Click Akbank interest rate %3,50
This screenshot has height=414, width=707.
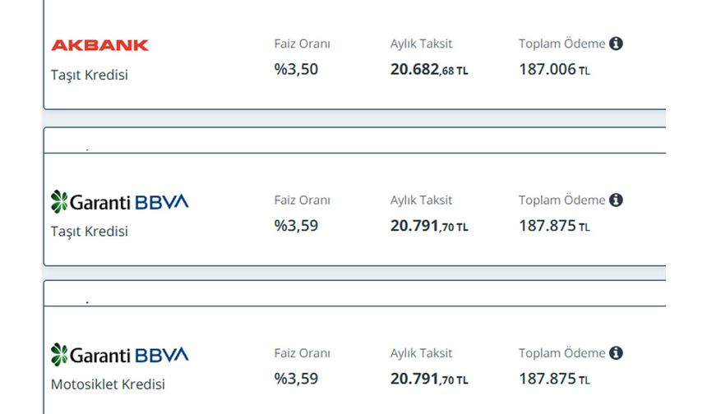pos(296,69)
